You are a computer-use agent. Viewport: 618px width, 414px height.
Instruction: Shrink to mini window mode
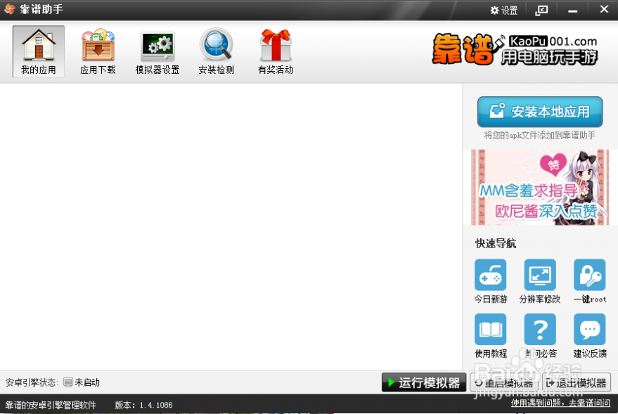click(540, 10)
